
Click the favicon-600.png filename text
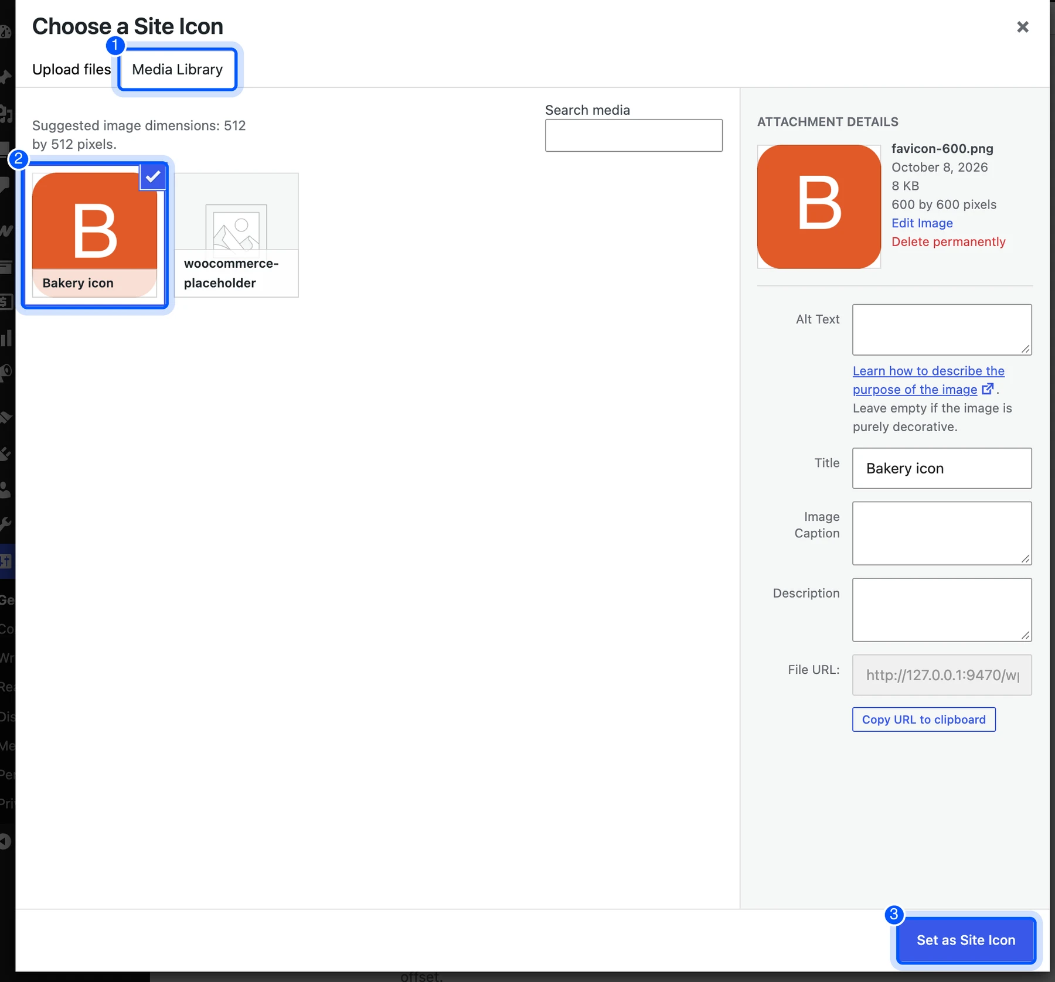(942, 149)
